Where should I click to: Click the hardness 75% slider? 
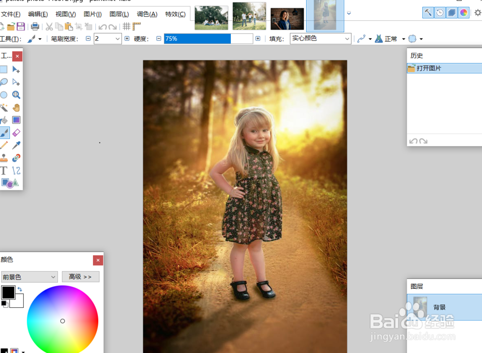(208, 38)
